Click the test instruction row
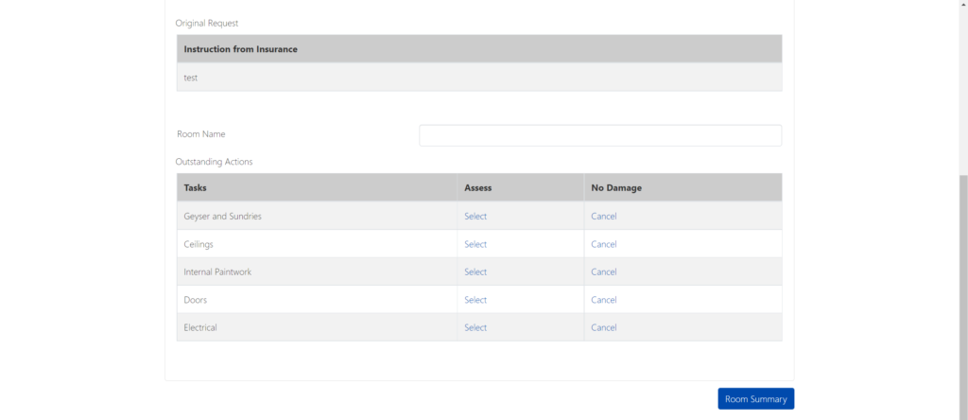The width and height of the screenshot is (968, 420). point(479,78)
